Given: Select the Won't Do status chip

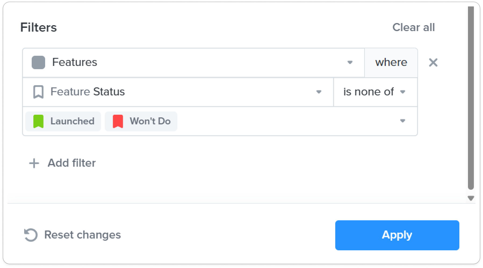Looking at the screenshot, I should 141,121.
